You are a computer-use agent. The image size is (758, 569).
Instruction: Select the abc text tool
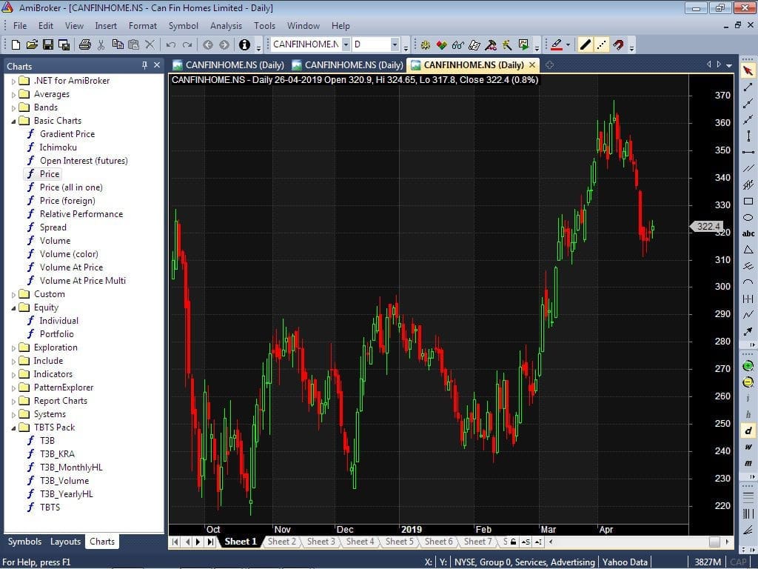tap(748, 233)
